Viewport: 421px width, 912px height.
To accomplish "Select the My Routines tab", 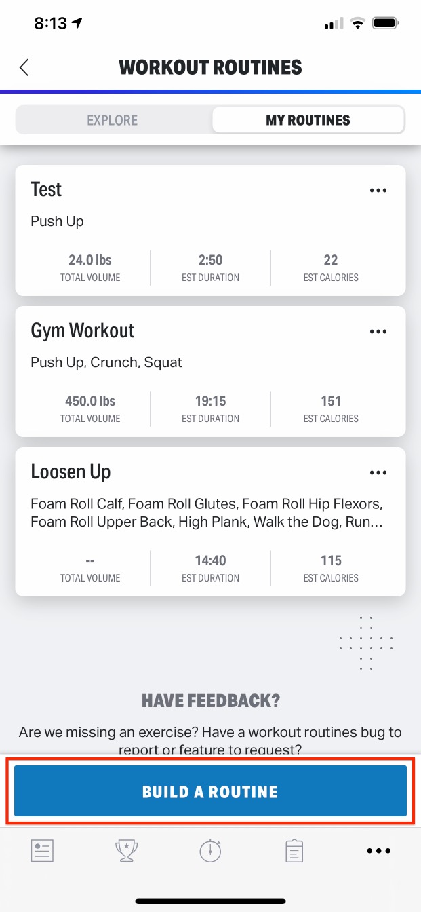I will (x=308, y=119).
